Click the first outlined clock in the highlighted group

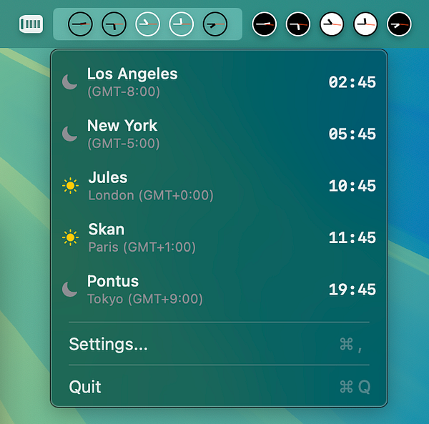[80, 24]
